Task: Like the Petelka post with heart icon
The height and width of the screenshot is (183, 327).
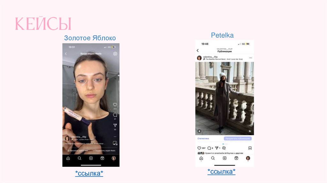Action: pyautogui.click(x=199, y=148)
